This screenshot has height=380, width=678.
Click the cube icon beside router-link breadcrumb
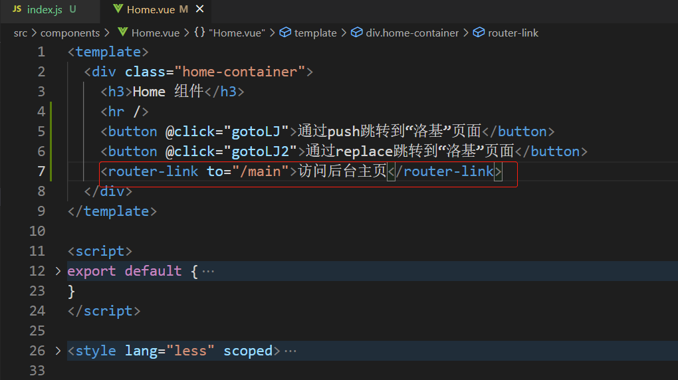(479, 33)
